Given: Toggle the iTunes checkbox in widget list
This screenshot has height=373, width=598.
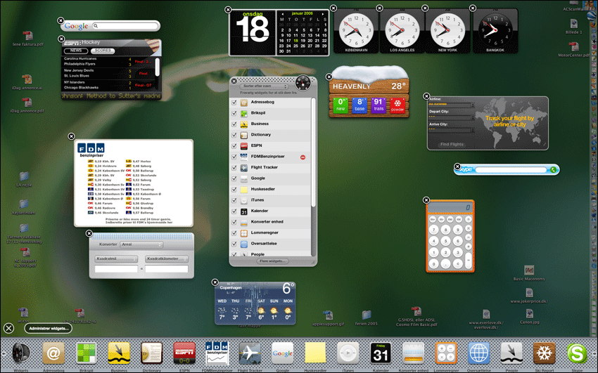Looking at the screenshot, I should coord(234,200).
